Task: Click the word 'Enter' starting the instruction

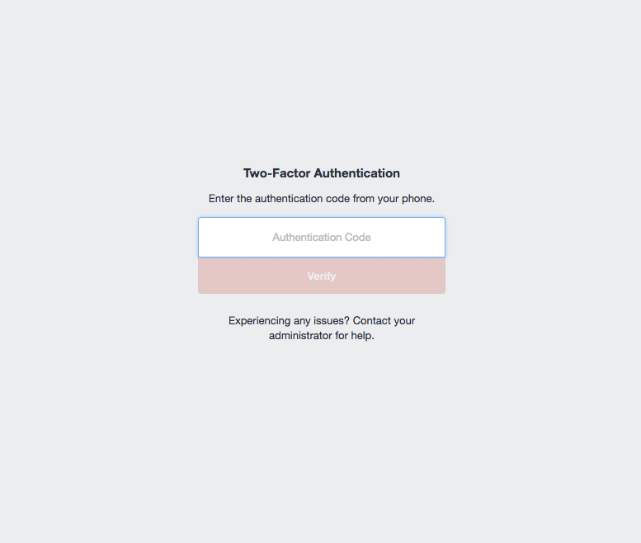Action: (x=221, y=199)
